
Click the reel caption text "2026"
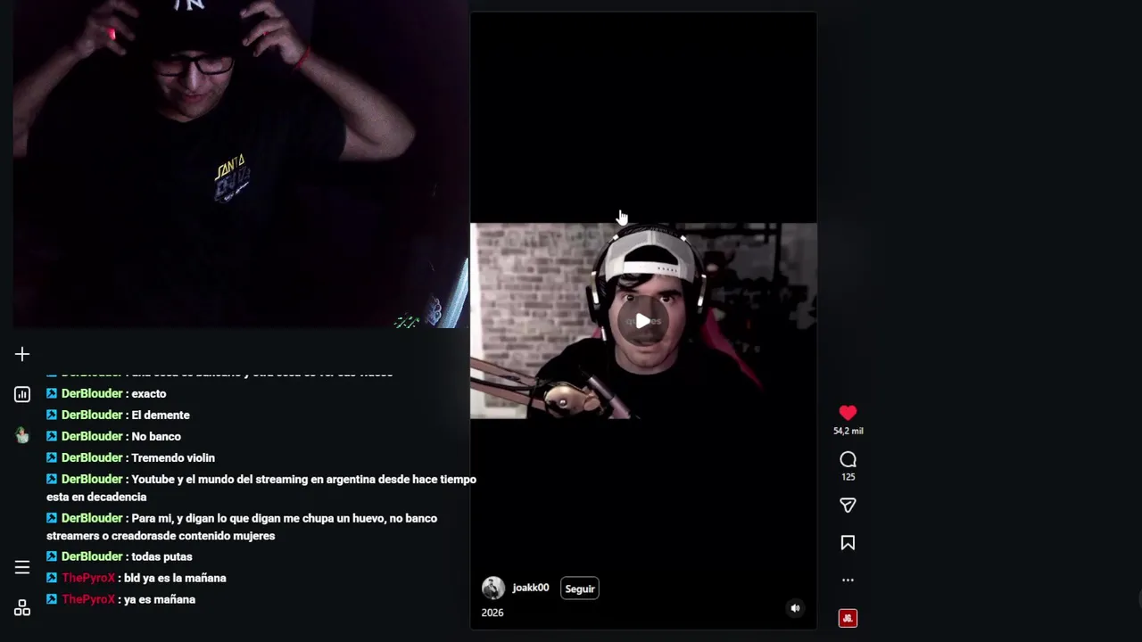click(x=492, y=613)
